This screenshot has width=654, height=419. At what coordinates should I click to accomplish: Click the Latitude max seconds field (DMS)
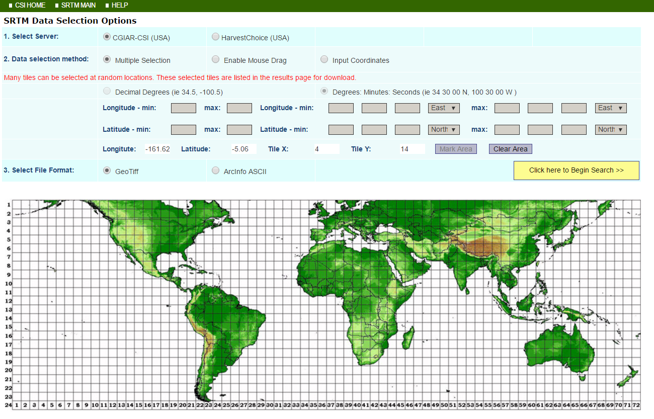pyautogui.click(x=574, y=130)
